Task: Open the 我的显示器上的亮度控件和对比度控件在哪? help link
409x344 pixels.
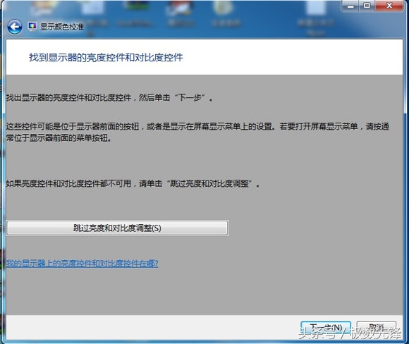Action: tap(83, 264)
